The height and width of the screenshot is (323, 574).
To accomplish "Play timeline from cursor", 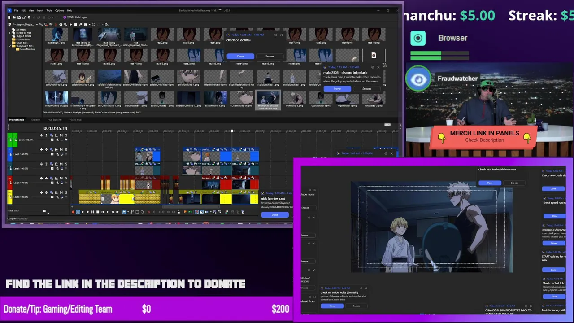I will 87,212.
